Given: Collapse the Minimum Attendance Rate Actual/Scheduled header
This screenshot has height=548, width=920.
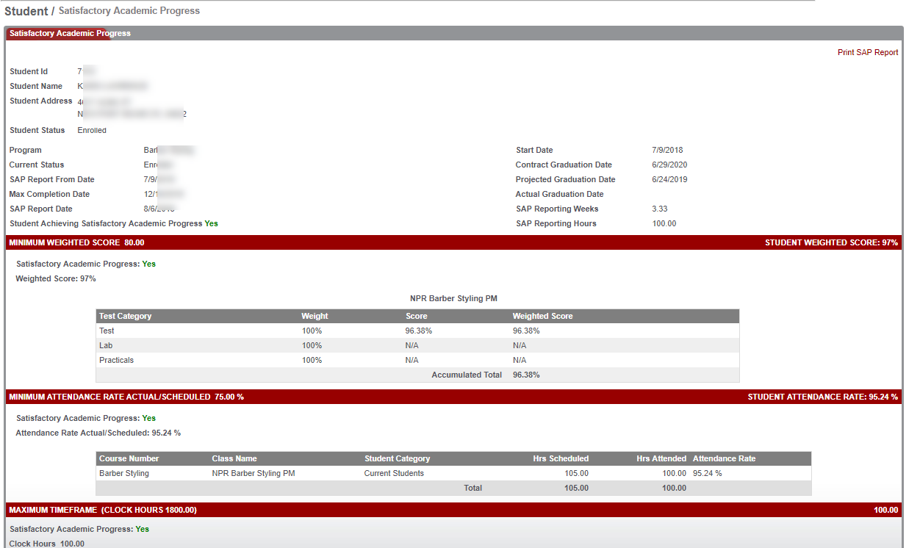Looking at the screenshot, I should click(x=126, y=397).
